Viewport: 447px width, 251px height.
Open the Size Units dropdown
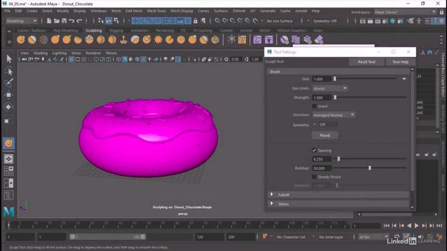click(330, 89)
